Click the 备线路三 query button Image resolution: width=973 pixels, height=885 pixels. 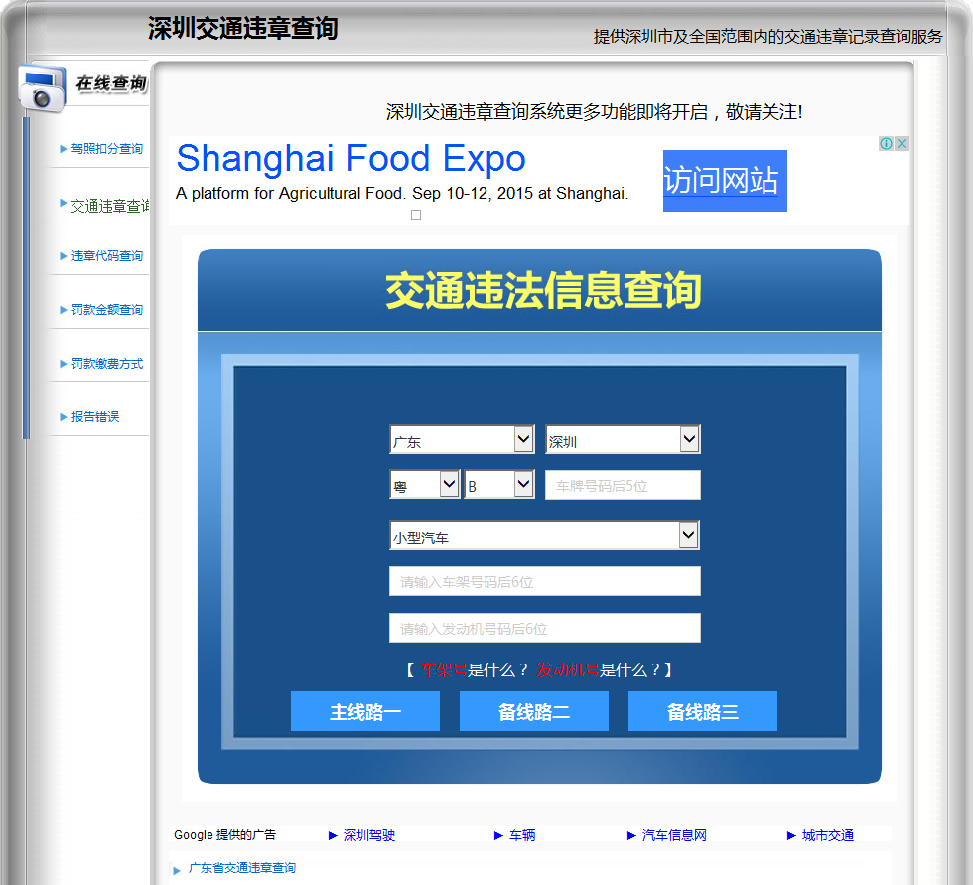click(x=703, y=711)
